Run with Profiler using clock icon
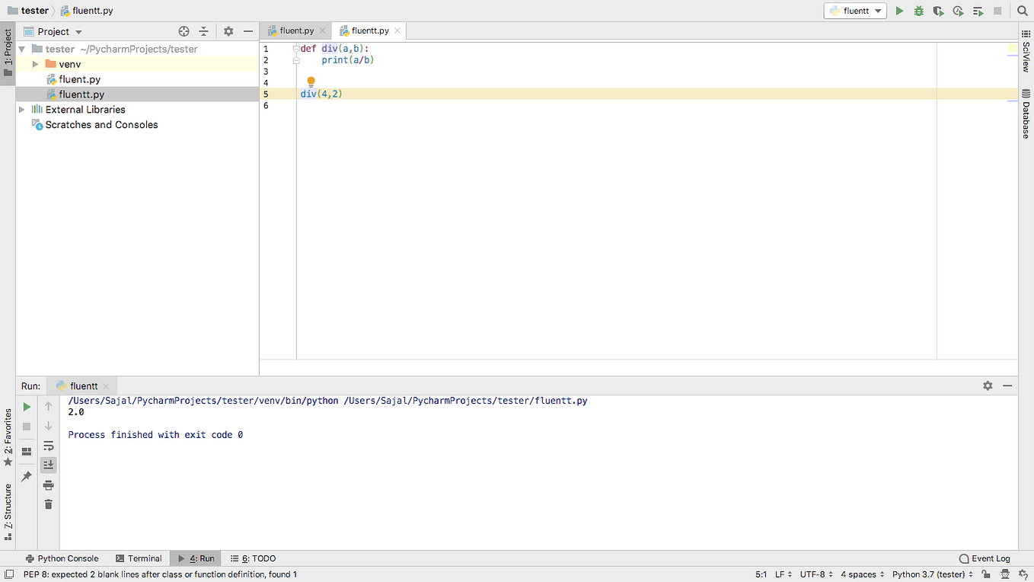Image resolution: width=1034 pixels, height=582 pixels. [x=958, y=11]
